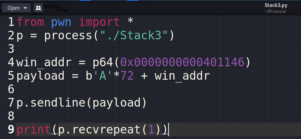
Task: Open the file chooser with Open button
Action: (16, 8)
